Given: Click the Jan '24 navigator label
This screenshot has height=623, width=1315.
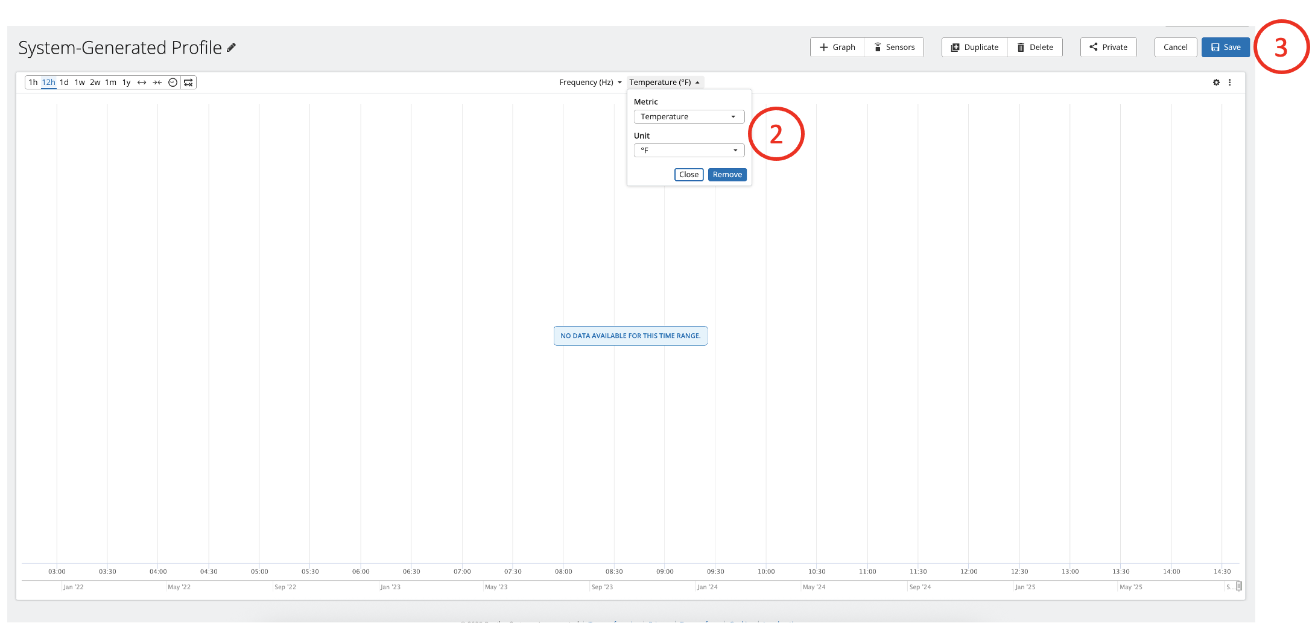Looking at the screenshot, I should coord(708,587).
